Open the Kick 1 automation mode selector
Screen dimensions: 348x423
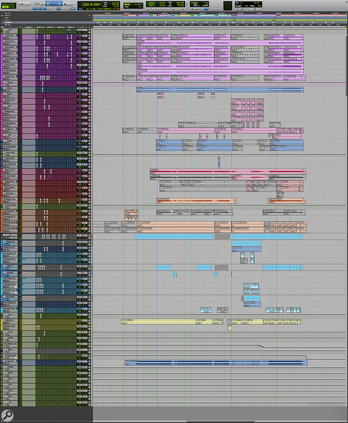pyautogui.click(x=16, y=38)
